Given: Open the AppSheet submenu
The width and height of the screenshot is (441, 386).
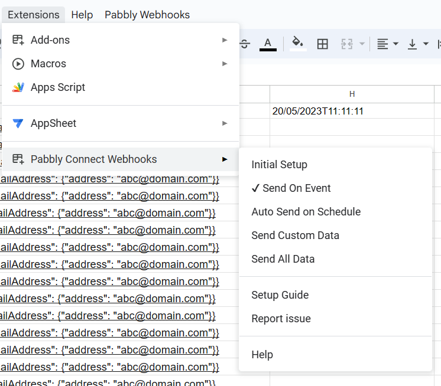Looking at the screenshot, I should [x=121, y=123].
